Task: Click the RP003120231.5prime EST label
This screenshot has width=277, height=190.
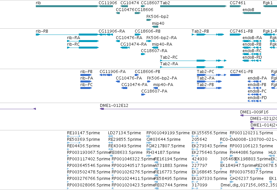Action: click(251, 133)
